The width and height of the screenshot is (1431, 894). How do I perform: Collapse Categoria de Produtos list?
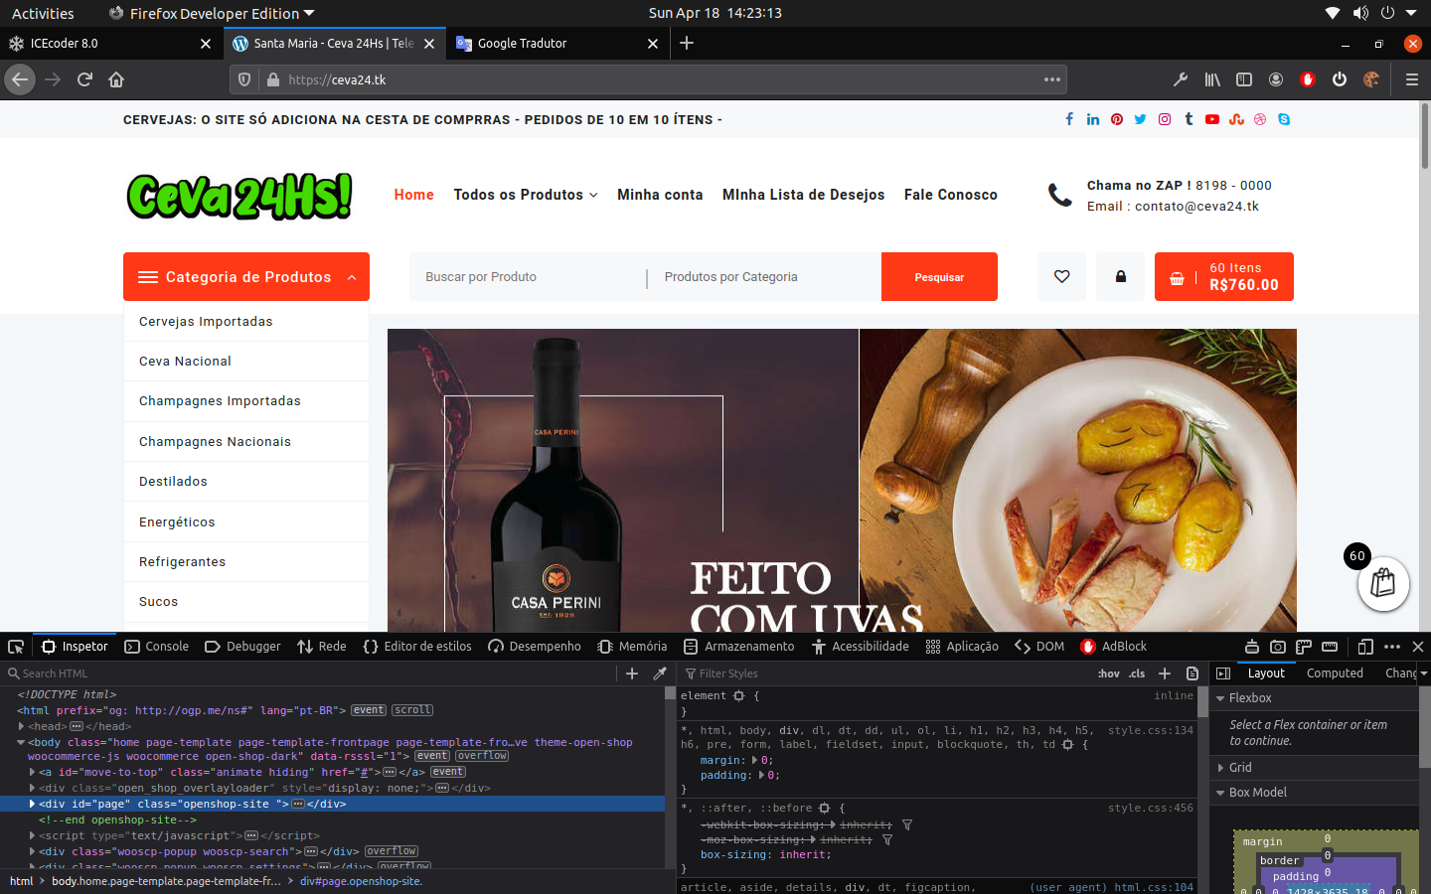[x=246, y=276]
